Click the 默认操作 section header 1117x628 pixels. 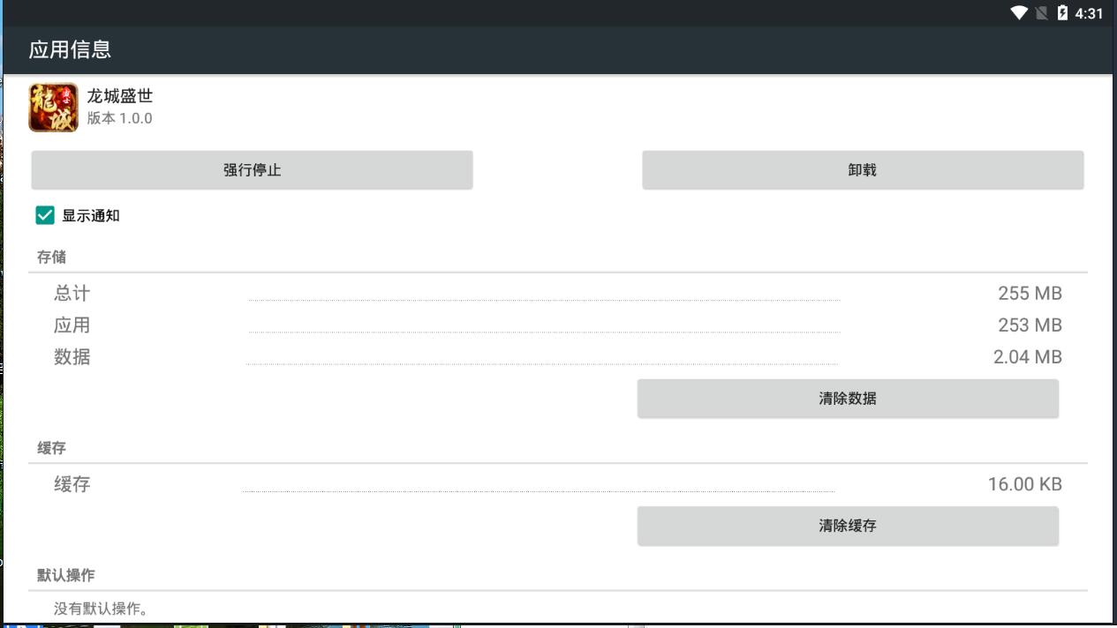pyautogui.click(x=65, y=575)
